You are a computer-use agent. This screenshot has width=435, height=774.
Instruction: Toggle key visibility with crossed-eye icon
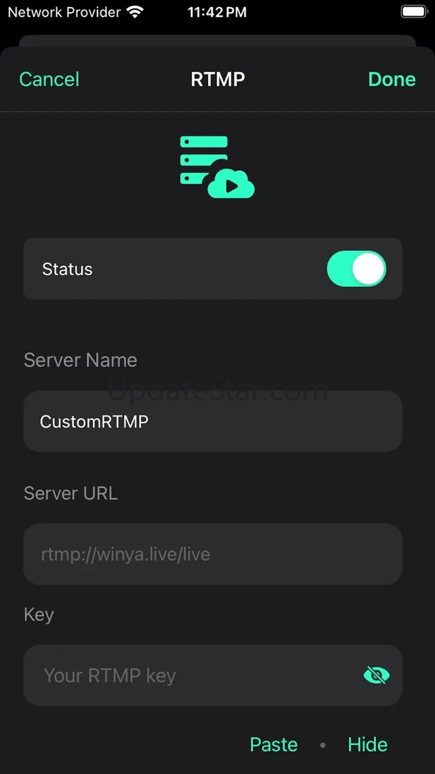tap(376, 675)
